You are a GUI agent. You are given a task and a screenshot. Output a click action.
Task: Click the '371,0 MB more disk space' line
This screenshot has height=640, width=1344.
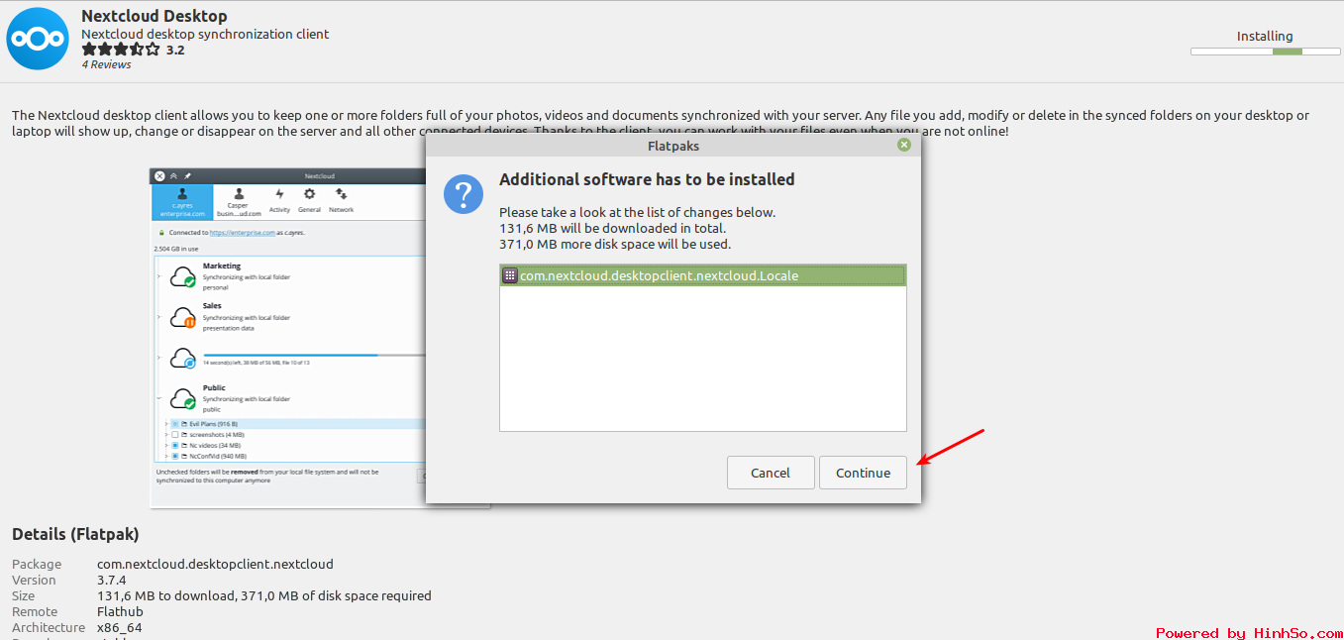click(615, 244)
